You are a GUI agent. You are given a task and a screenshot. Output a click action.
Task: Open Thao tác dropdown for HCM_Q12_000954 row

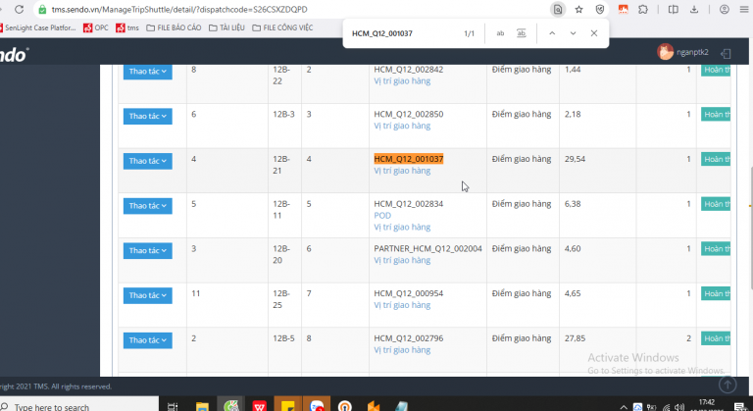point(147,295)
